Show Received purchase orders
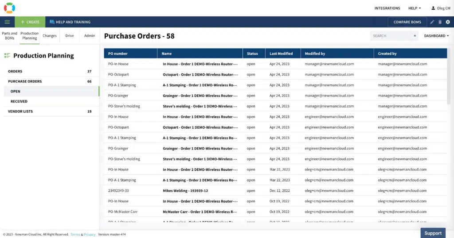Screen dimensions: 454x238 (51, 101)
